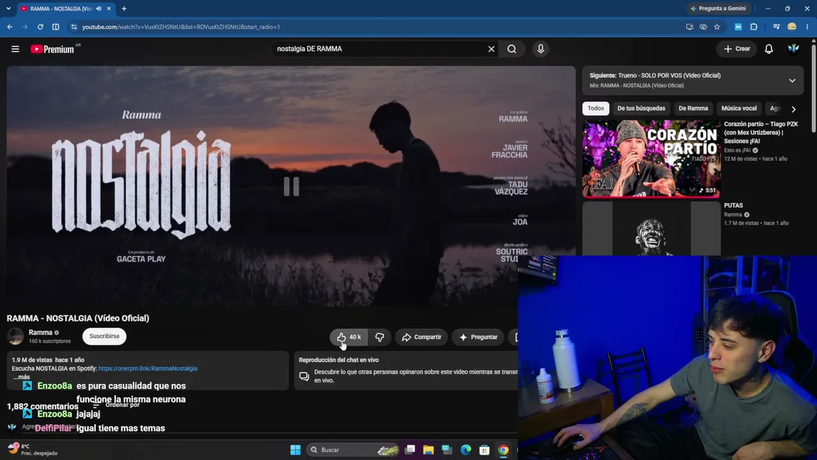Like the video with thumbs up
The width and height of the screenshot is (817, 460).
click(349, 337)
